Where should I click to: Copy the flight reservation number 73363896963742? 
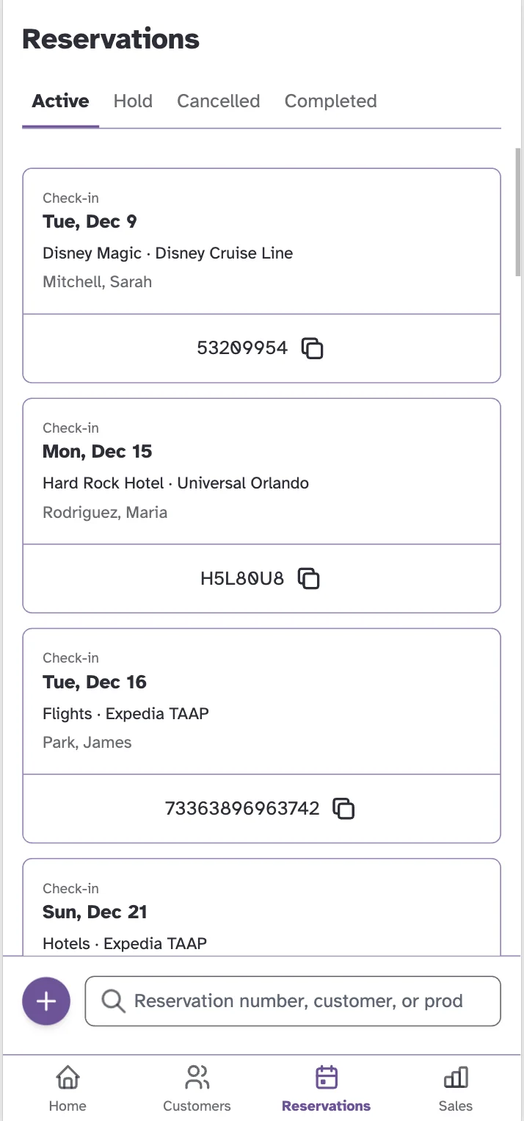(343, 808)
